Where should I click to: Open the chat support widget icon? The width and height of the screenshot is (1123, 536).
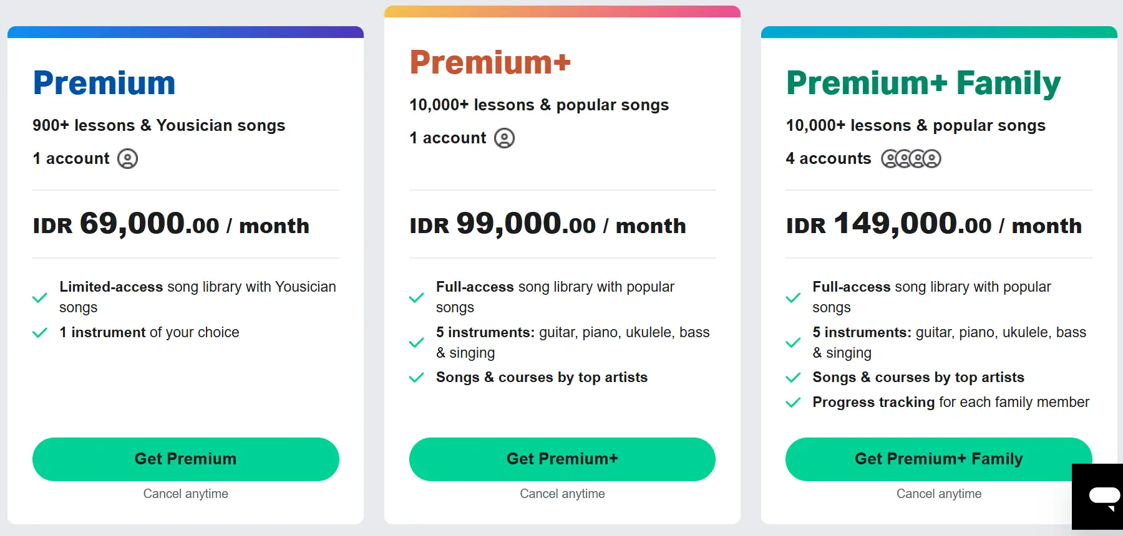click(1103, 497)
